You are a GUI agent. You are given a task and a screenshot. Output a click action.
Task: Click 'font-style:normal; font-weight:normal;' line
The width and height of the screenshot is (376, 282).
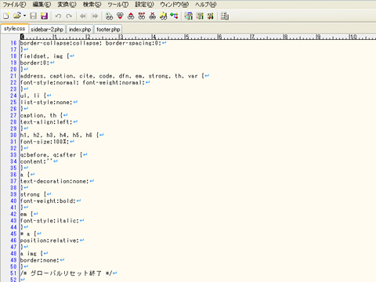coord(83,82)
